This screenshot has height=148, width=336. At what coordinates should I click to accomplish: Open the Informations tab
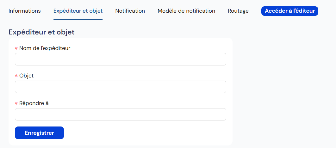[25, 11]
